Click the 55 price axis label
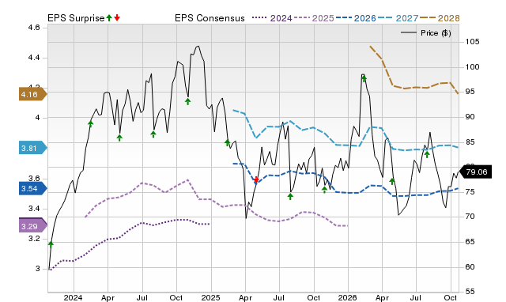Viewport: 506px width, 302px height. coord(470,292)
